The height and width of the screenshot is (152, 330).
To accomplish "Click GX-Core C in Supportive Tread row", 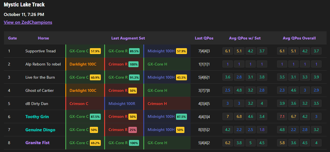I will coord(79,51).
